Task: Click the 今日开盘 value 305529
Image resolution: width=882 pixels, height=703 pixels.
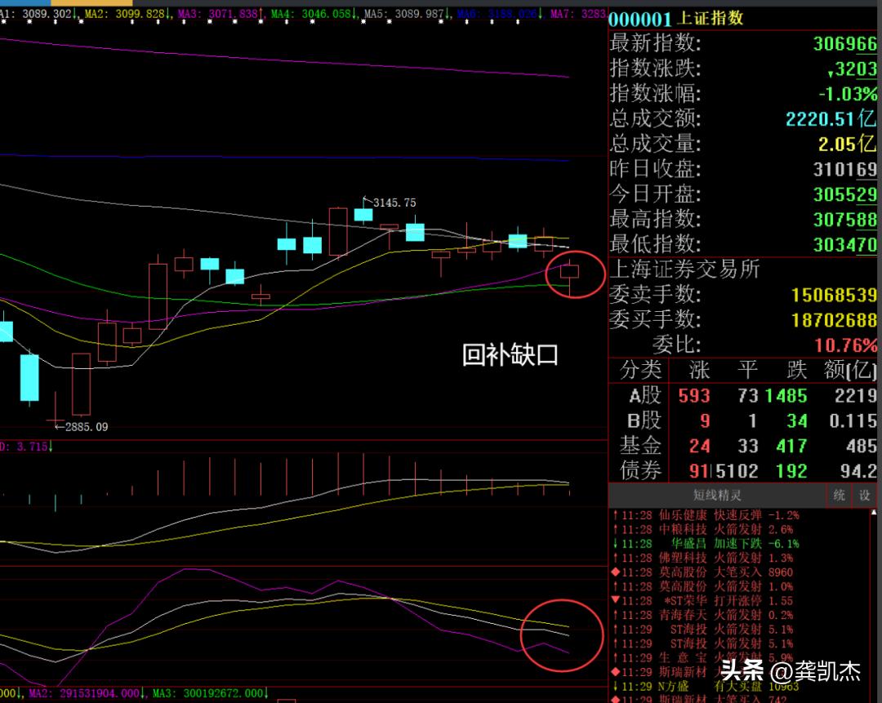Action: [x=845, y=194]
